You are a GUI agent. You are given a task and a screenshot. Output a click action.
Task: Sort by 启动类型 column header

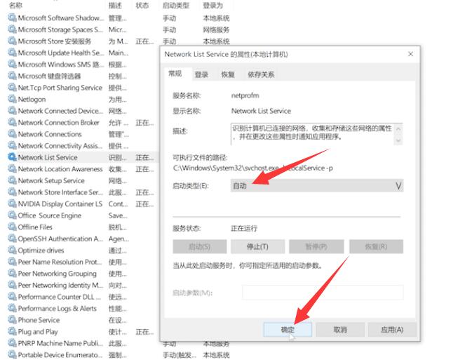tap(176, 5)
